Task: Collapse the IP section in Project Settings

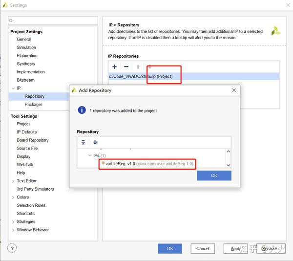Action: tap(13, 88)
